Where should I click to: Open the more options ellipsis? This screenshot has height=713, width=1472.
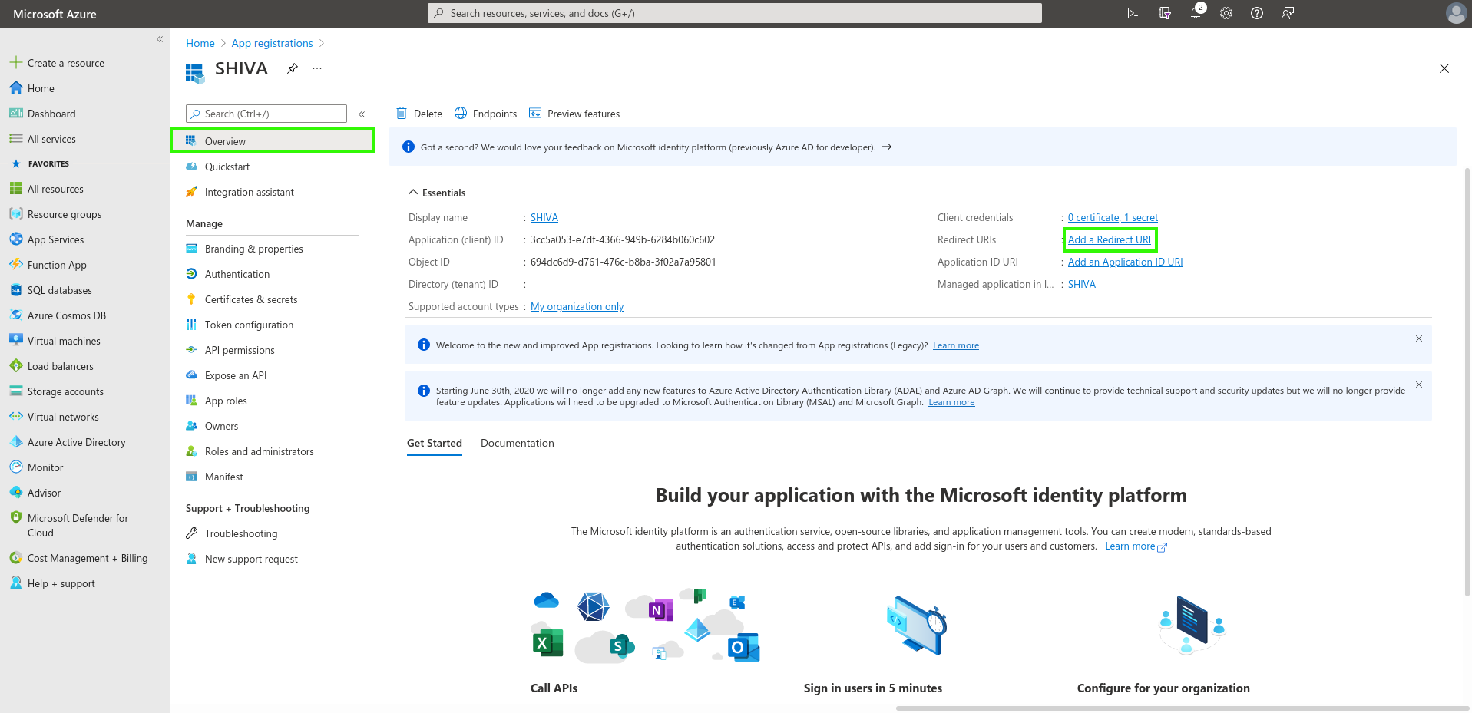[317, 68]
